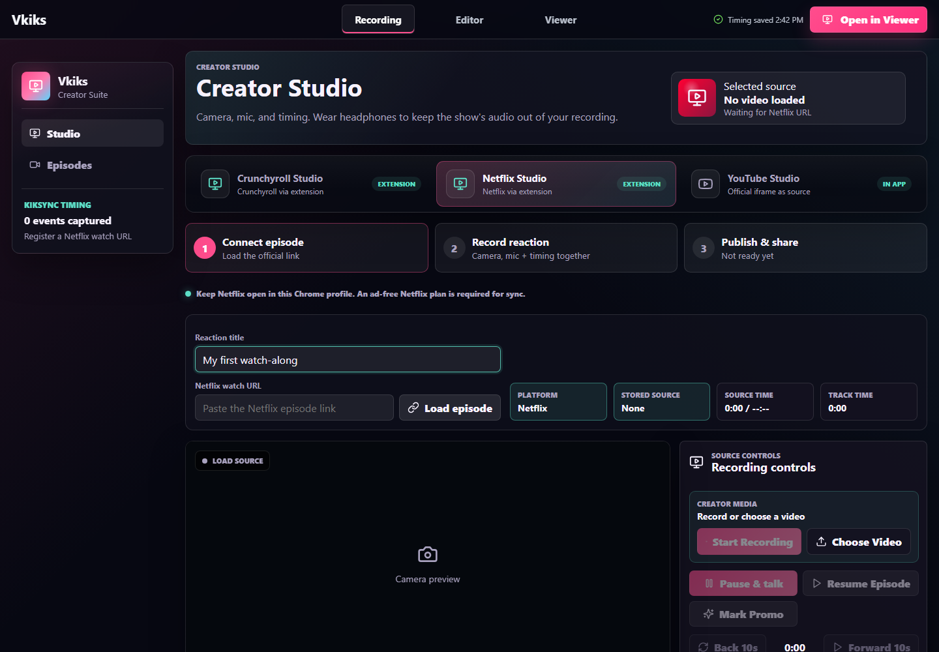Click the Recording controls monitor icon
Image resolution: width=939 pixels, height=652 pixels.
click(696, 462)
